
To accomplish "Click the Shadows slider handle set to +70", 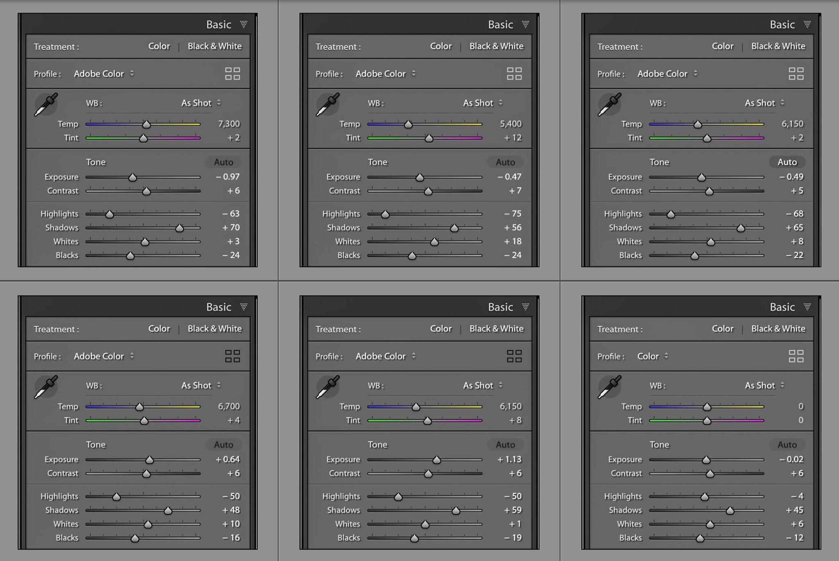I will point(179,228).
